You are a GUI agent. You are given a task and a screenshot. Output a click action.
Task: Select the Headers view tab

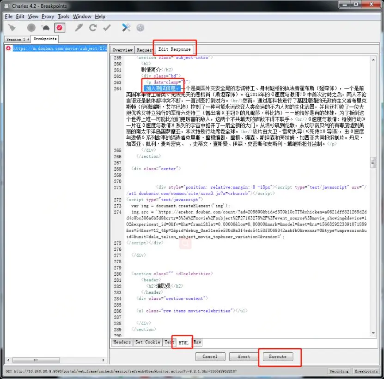[x=122, y=342]
